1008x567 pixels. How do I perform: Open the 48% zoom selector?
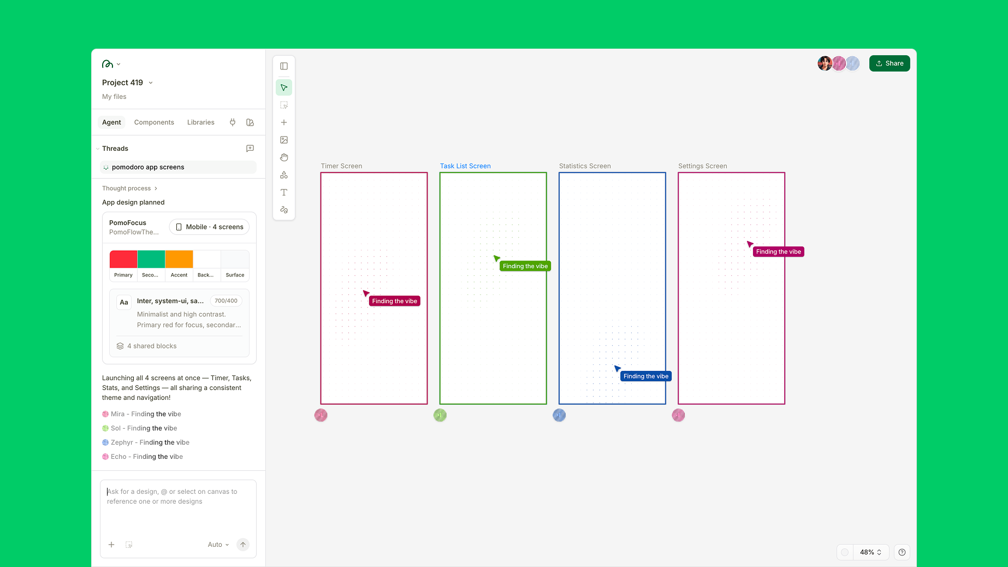pos(870,552)
